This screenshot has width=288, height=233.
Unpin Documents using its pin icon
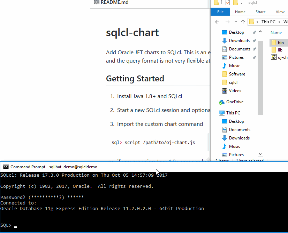(x=255, y=49)
